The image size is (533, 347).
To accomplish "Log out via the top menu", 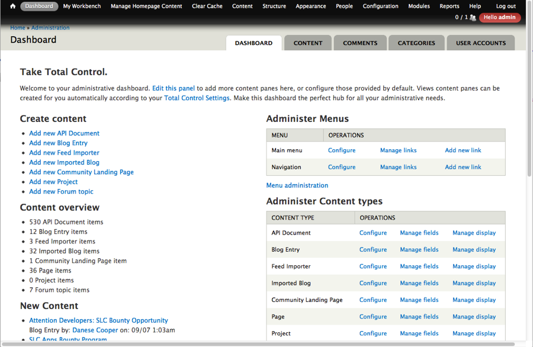I will 505,6.
